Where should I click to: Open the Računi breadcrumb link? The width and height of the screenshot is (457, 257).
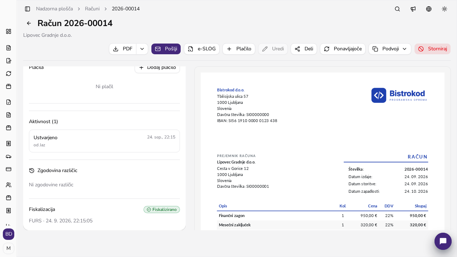92,9
